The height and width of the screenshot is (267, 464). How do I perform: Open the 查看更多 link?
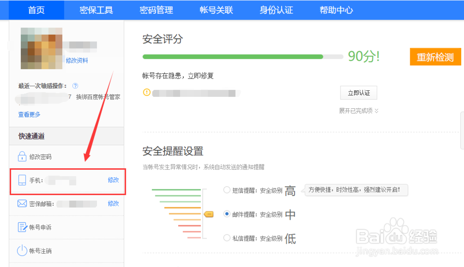29,114
